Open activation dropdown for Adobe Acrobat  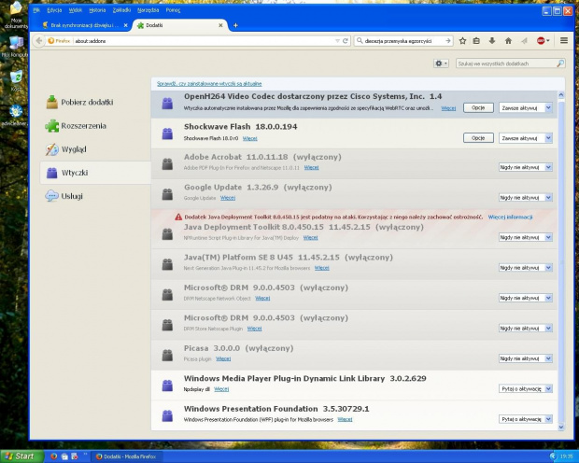(526, 167)
